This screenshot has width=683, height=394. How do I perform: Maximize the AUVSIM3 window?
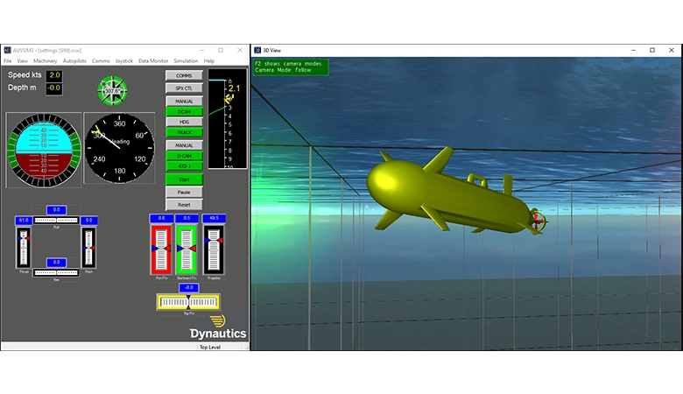[x=221, y=51]
